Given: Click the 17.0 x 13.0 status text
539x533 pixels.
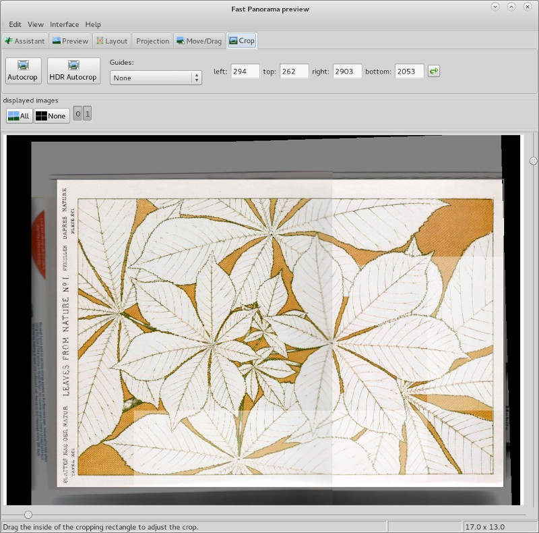Looking at the screenshot, I should (x=484, y=527).
